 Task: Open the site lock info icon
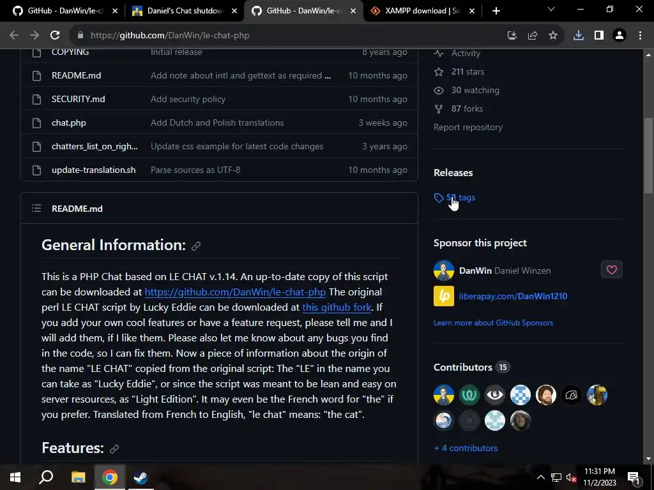(80, 36)
